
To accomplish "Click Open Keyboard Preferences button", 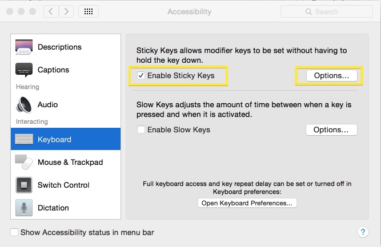I will [247, 203].
